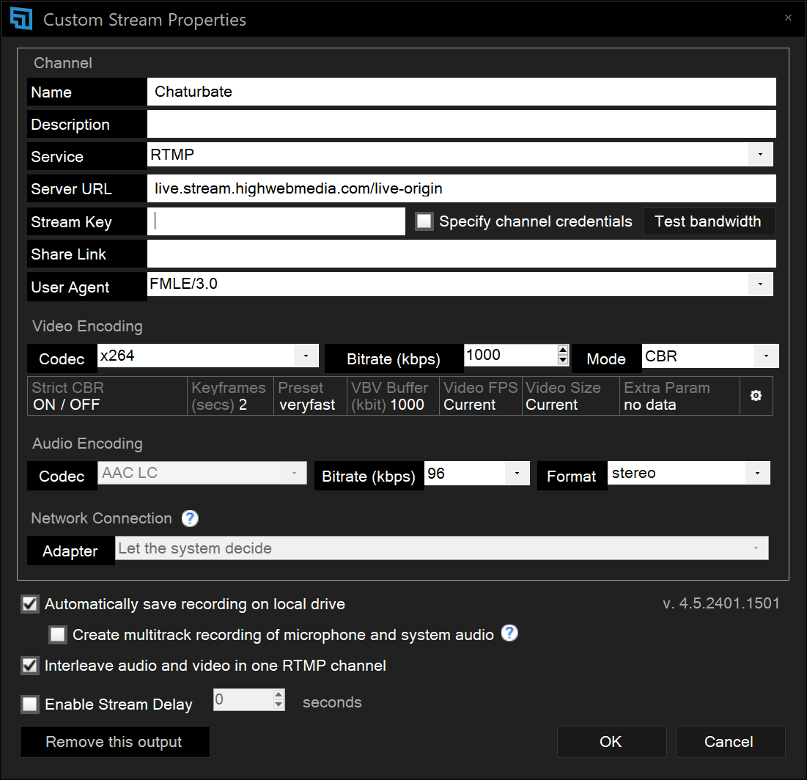Open multitrack recording help icon
Image resolution: width=807 pixels, height=780 pixels.
[x=509, y=633]
